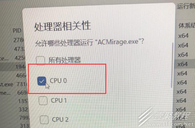
Task: Select the process row with PID 473
Action: 13,49
